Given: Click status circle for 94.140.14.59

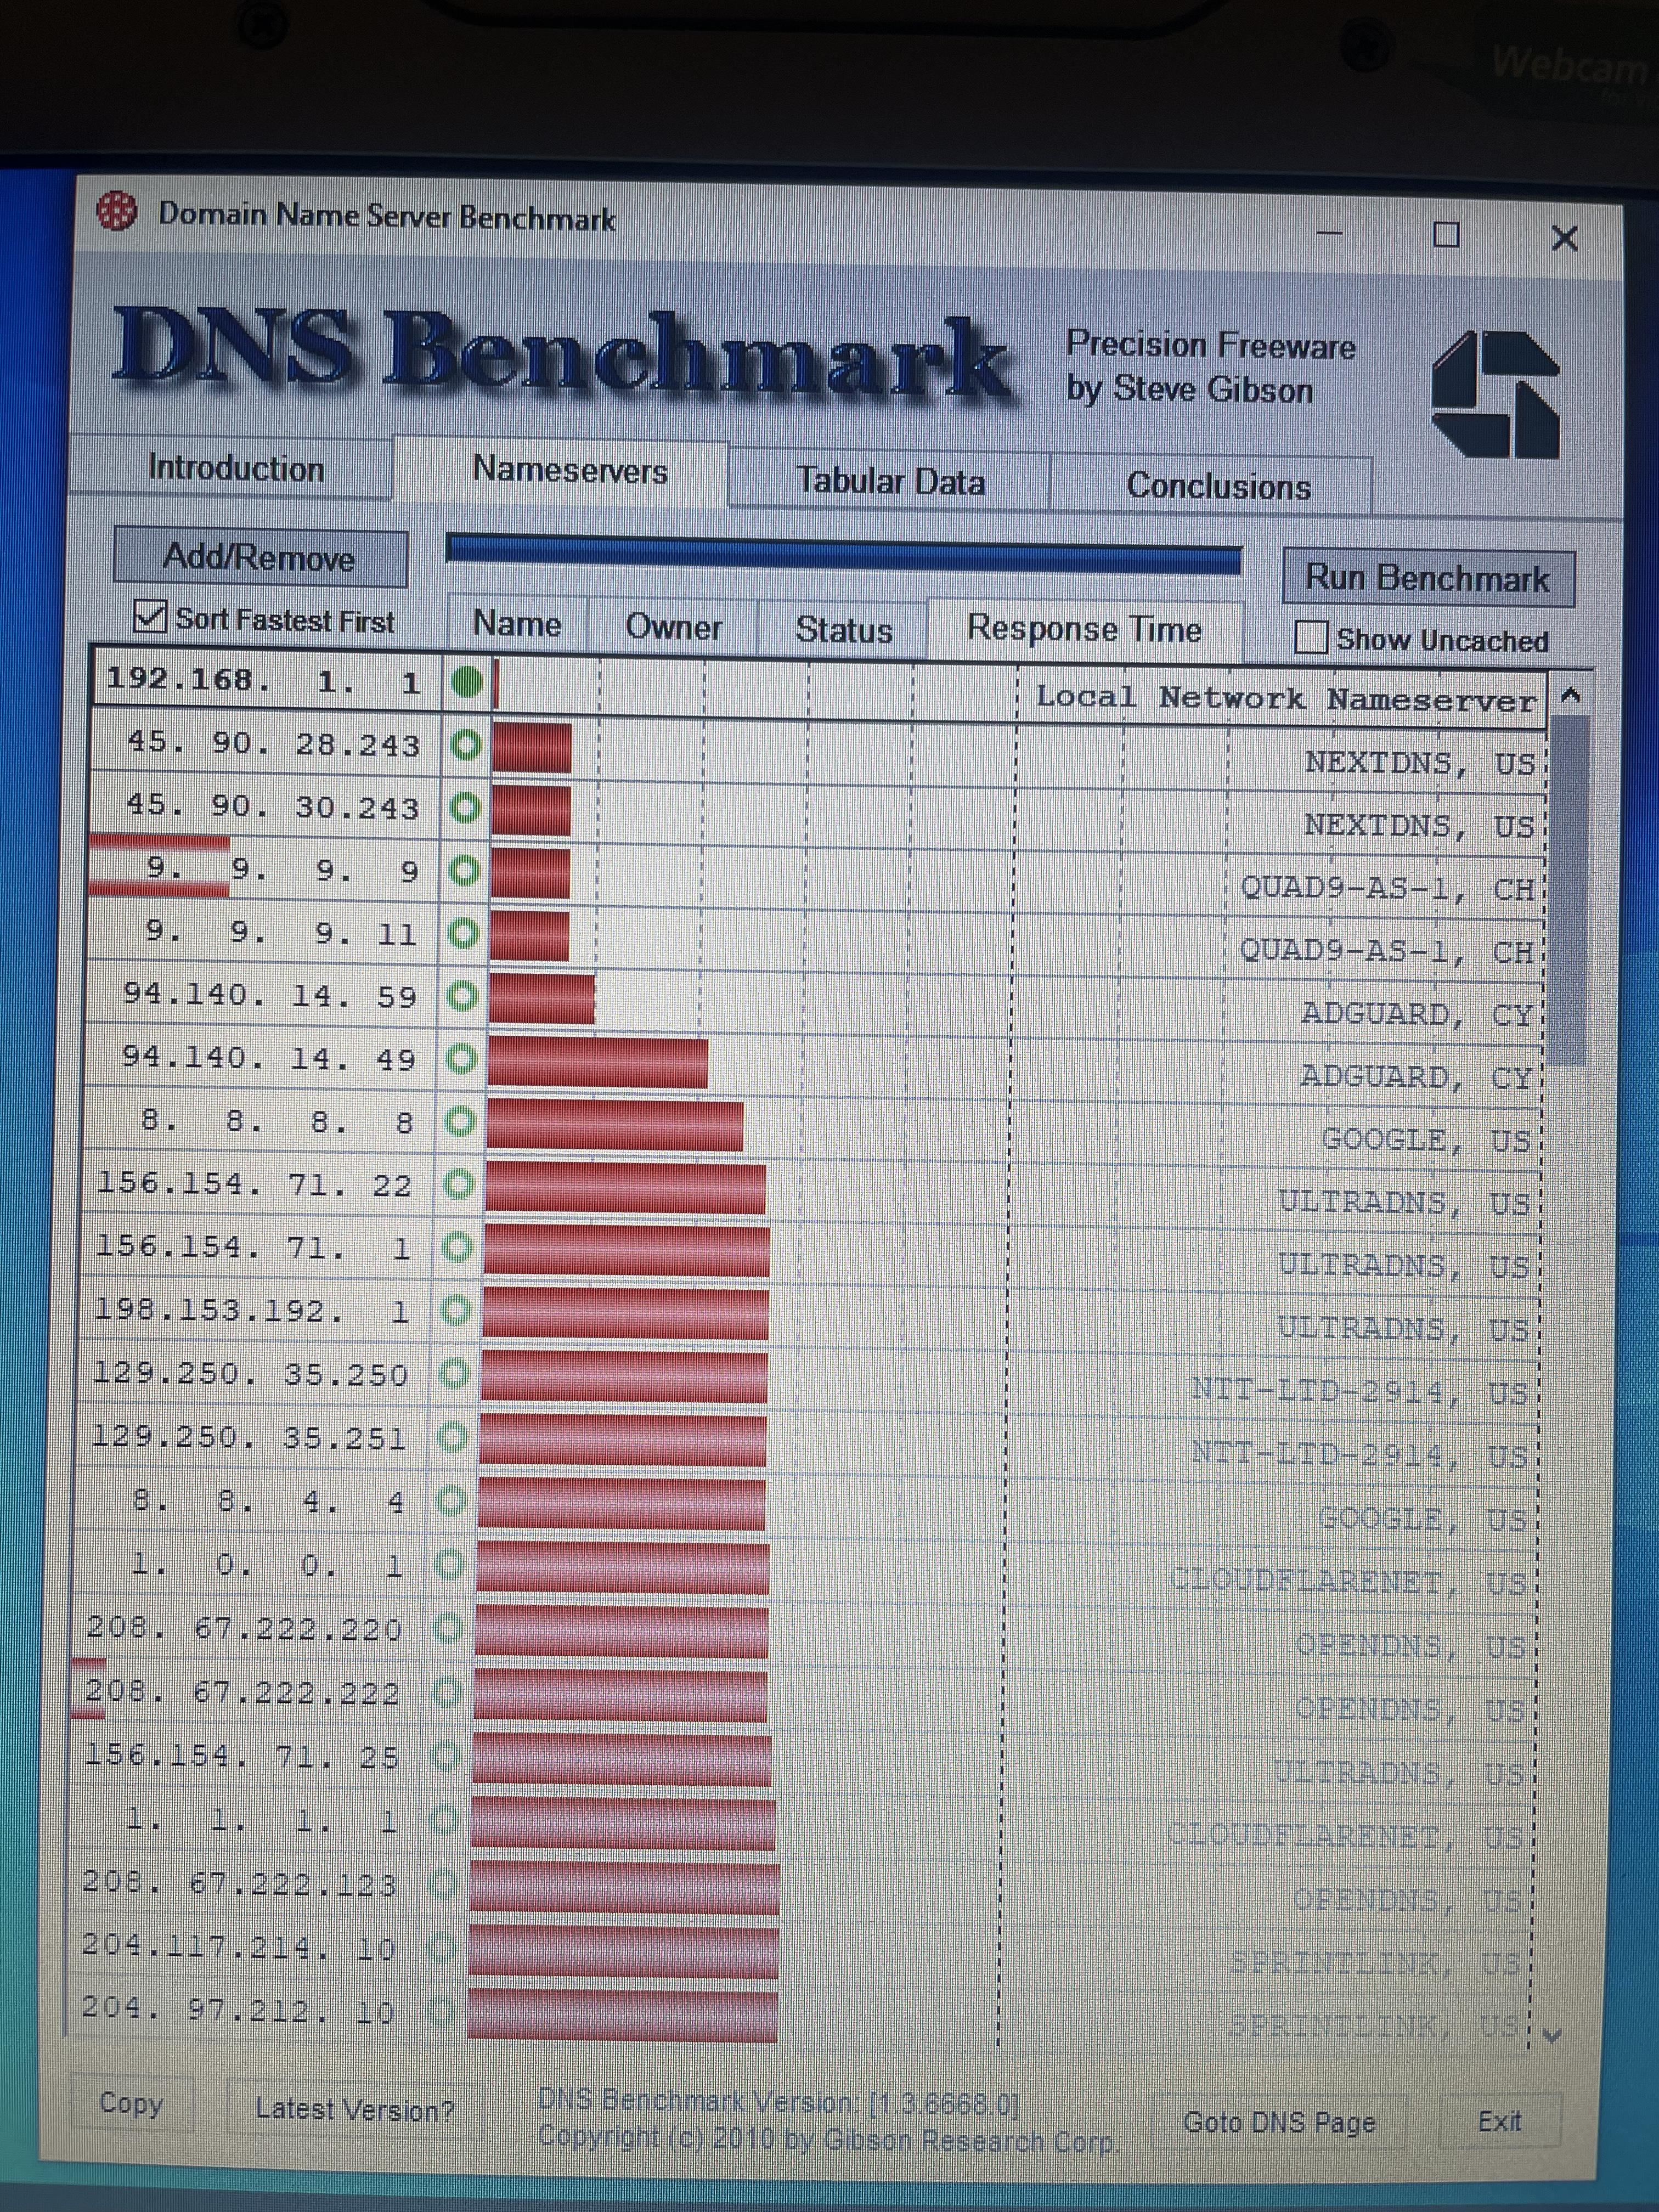Looking at the screenshot, I should pyautogui.click(x=462, y=996).
